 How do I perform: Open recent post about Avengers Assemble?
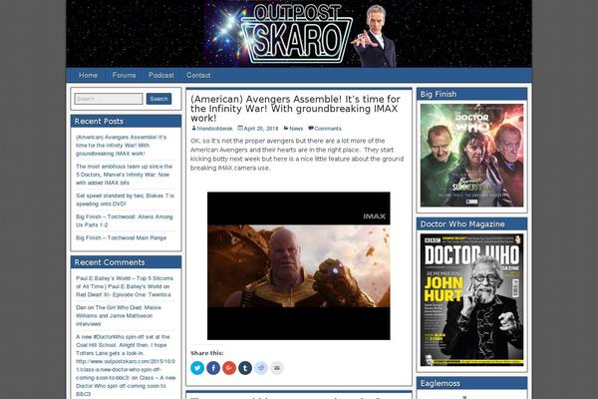pyautogui.click(x=121, y=145)
